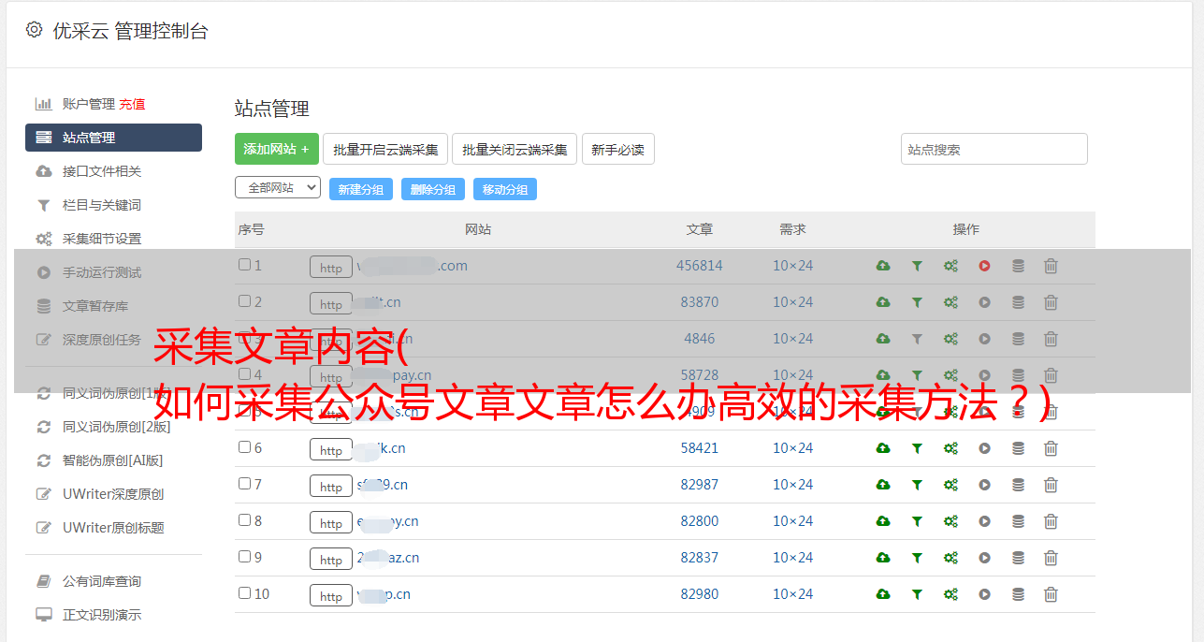
Task: Click the http button in row 10
Action: pos(331,596)
